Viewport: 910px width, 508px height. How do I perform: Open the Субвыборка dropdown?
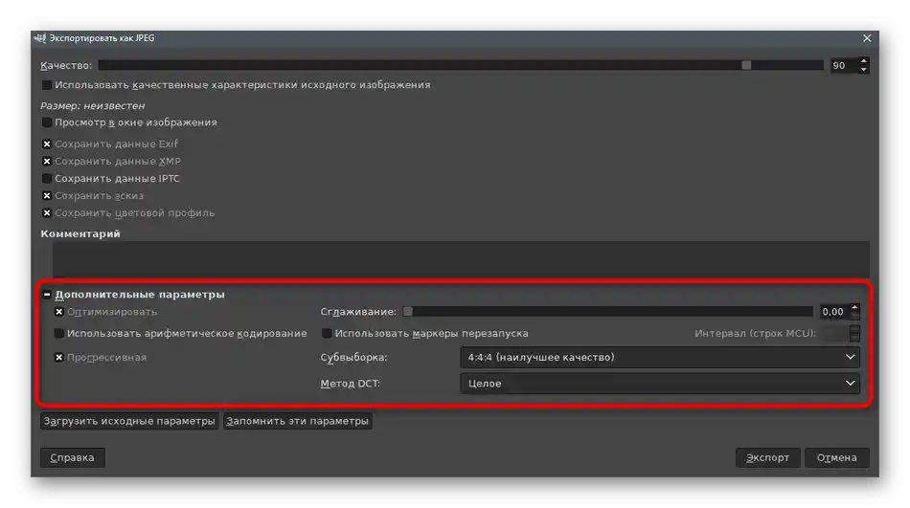pyautogui.click(x=660, y=357)
